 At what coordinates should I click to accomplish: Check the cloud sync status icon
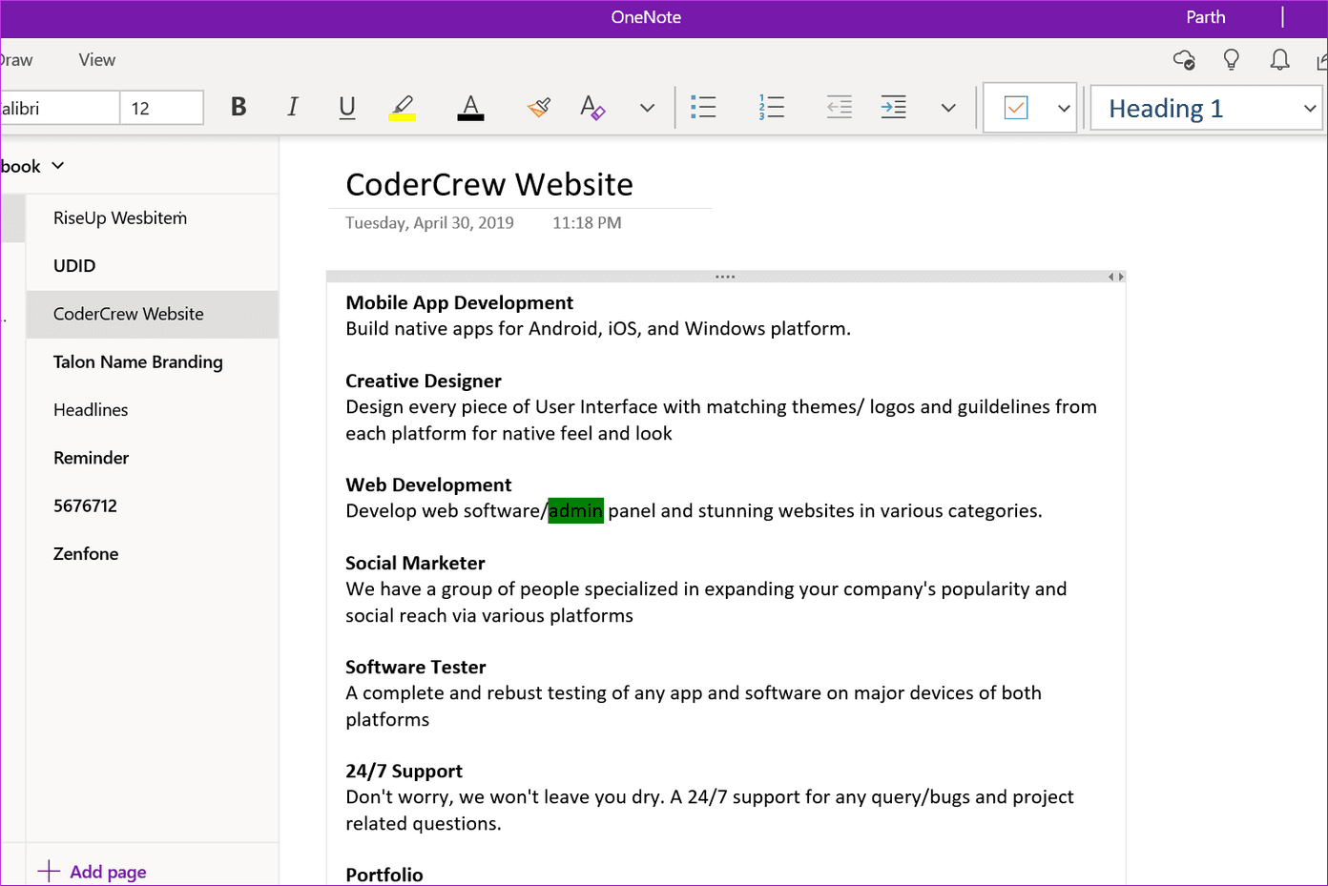click(x=1184, y=60)
